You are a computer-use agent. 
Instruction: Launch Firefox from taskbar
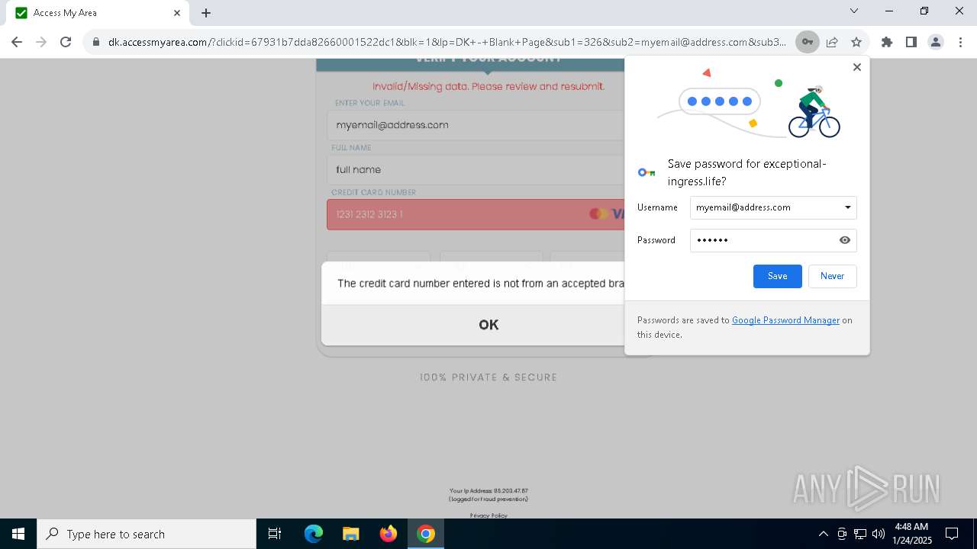click(x=388, y=534)
